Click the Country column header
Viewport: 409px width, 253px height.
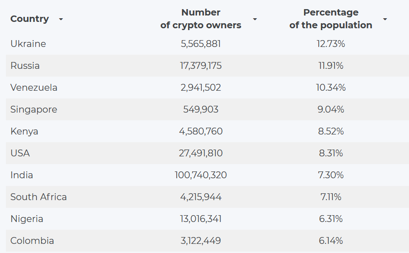tap(30, 19)
